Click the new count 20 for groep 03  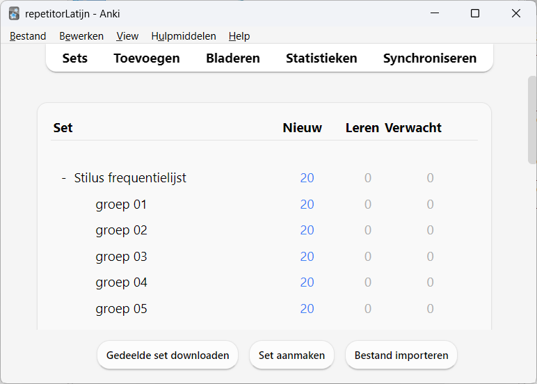pos(307,257)
